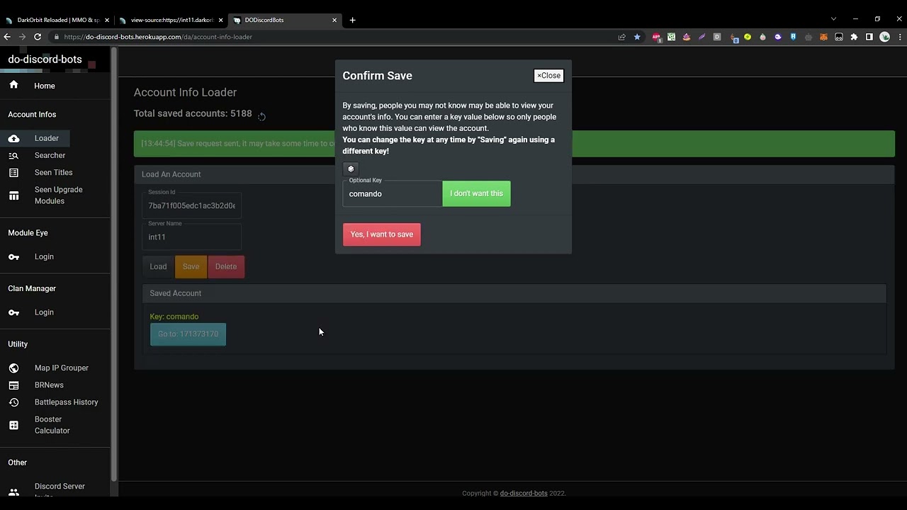The width and height of the screenshot is (907, 510).
Task: Click the orange Save button
Action: (191, 266)
